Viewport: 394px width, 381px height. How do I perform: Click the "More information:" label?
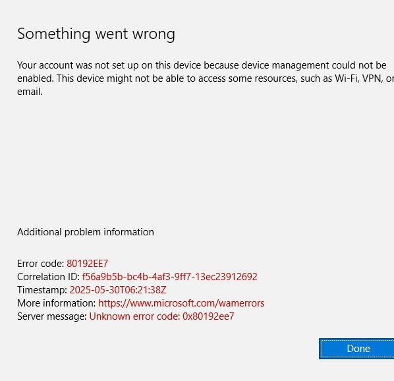click(x=56, y=303)
